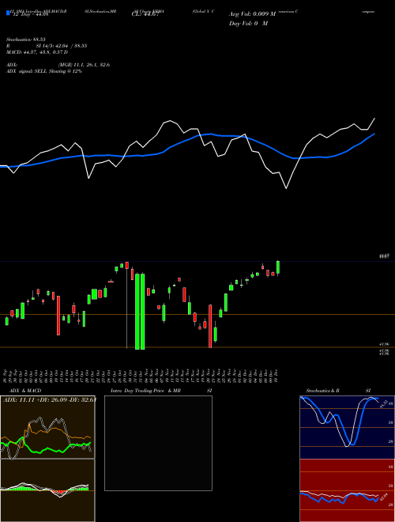Click the 'CL: 44.67' closing price label

(145, 14)
